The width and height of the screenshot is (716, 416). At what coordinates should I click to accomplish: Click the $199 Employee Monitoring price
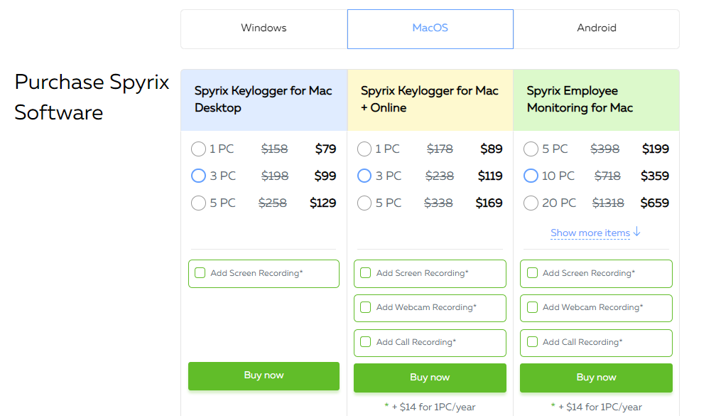point(655,149)
